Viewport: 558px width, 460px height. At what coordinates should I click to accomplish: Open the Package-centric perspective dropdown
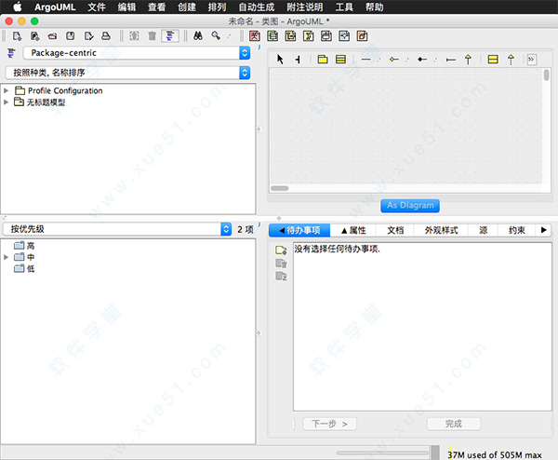click(137, 53)
